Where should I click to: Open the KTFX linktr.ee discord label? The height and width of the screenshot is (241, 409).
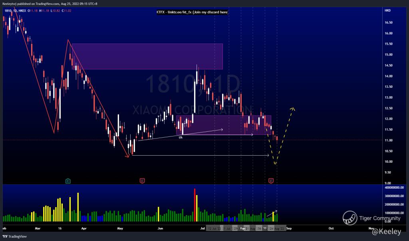193,12
